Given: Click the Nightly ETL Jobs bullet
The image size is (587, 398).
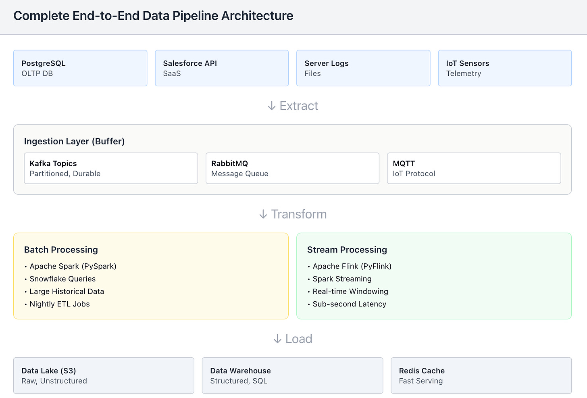Looking at the screenshot, I should point(60,304).
